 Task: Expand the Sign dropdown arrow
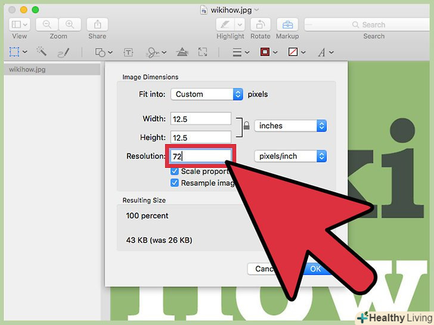pos(164,52)
